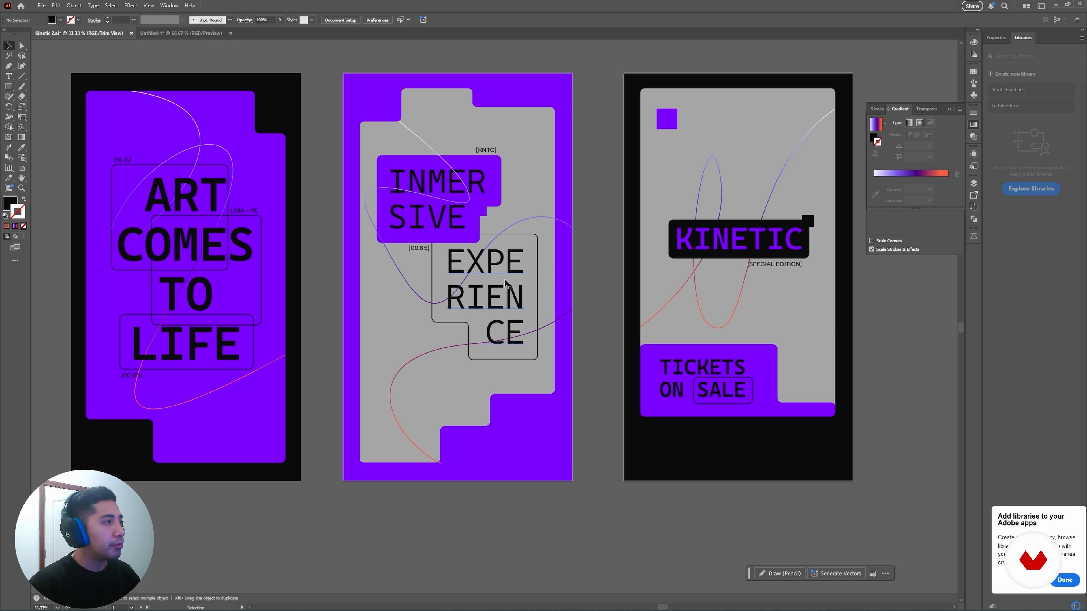Select the Column Graph tool
The height and width of the screenshot is (611, 1087).
click(8, 167)
